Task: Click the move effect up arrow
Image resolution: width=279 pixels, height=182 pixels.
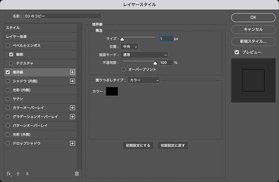Action: [18, 174]
